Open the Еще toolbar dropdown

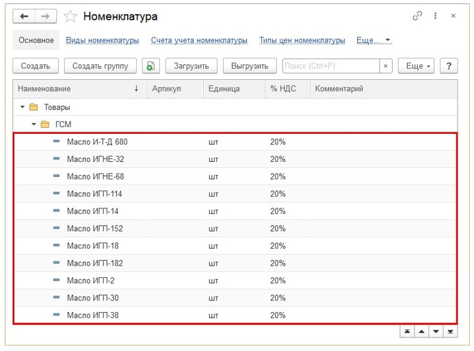tap(417, 66)
